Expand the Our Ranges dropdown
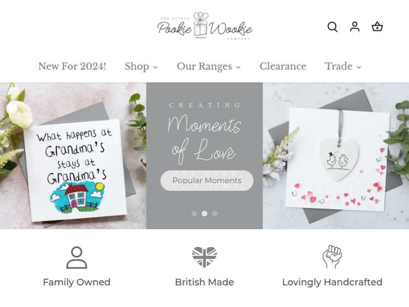The image size is (409, 307). (x=209, y=67)
